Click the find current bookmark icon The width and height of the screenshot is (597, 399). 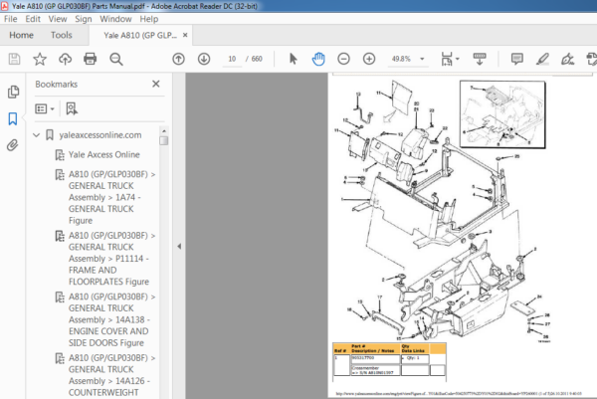72,108
